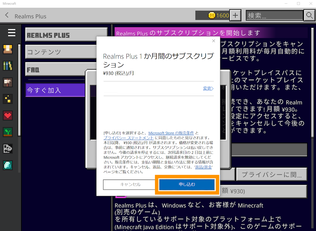316x231 pixels.
Task: Click the sapling plant sidebar icon
Action: click(x=8, y=132)
